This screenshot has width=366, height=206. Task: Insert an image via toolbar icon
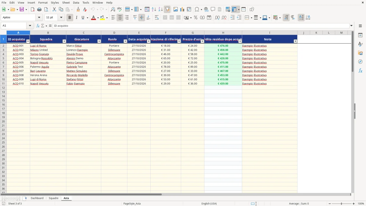(176, 9)
